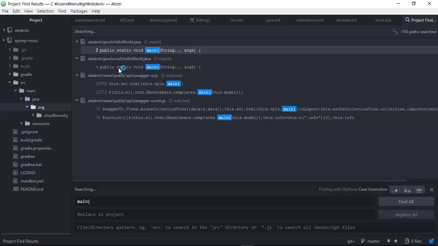Close the find in project panel
438x246 pixels.
431,190
